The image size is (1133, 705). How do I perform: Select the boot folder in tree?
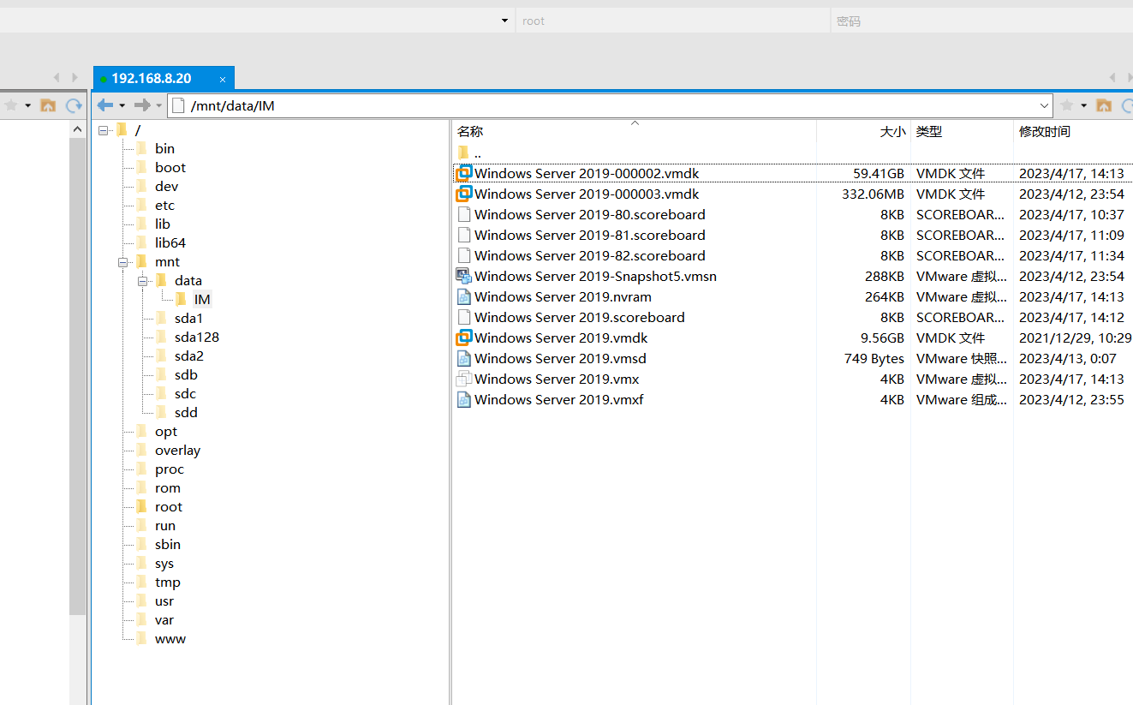170,168
